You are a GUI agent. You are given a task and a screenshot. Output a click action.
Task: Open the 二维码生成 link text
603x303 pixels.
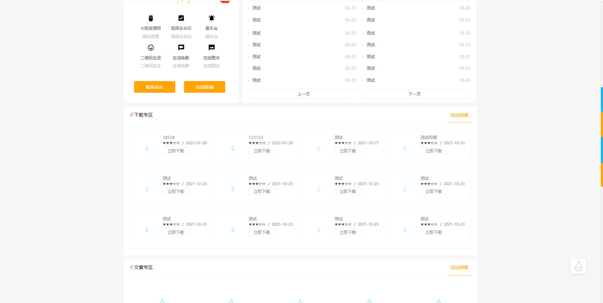[151, 58]
